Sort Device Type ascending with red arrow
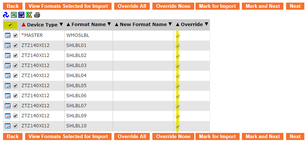Viewport: 307px width, 143px height. 24,25
